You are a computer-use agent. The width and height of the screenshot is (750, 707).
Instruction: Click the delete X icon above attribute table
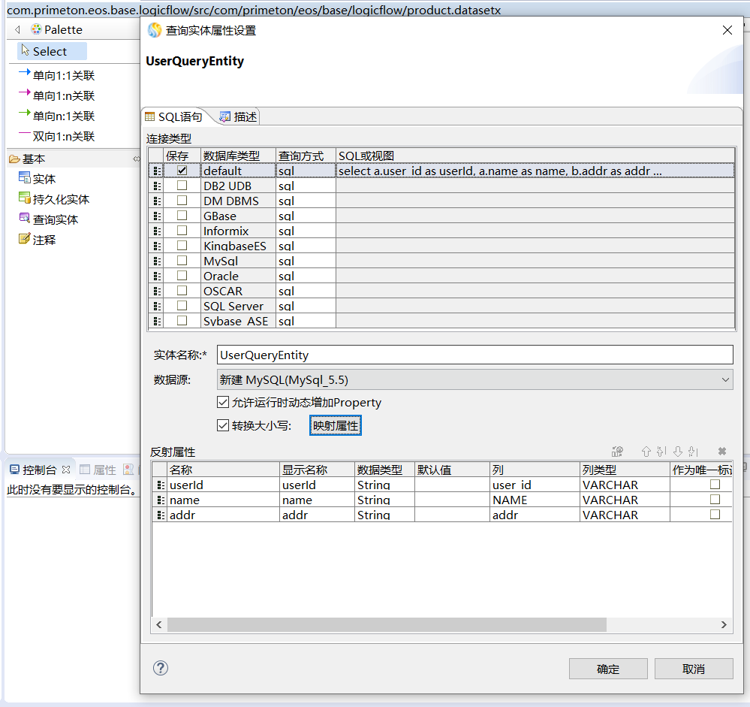point(722,452)
